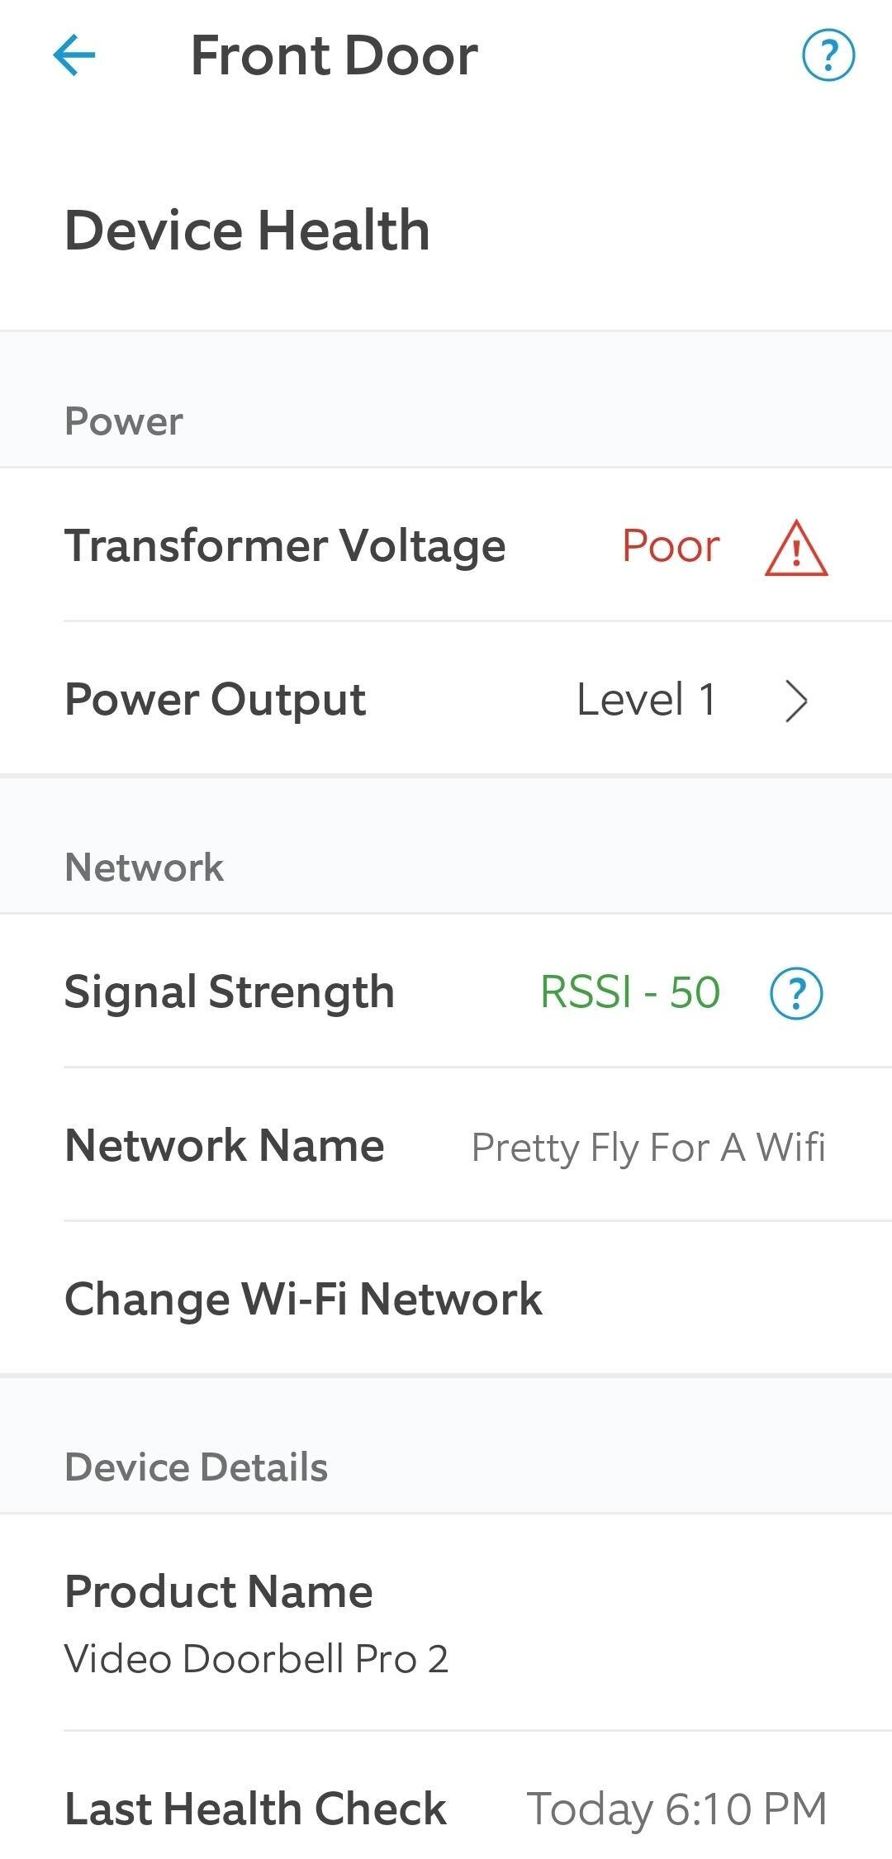Tap the green RSSI - 50 value
This screenshot has height=1859, width=892.
tap(629, 991)
